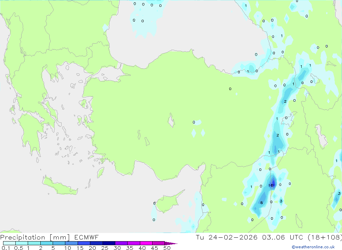The height and width of the screenshot is (250, 342).
Task: Click the '20' legend scale label
Action: 92,248
